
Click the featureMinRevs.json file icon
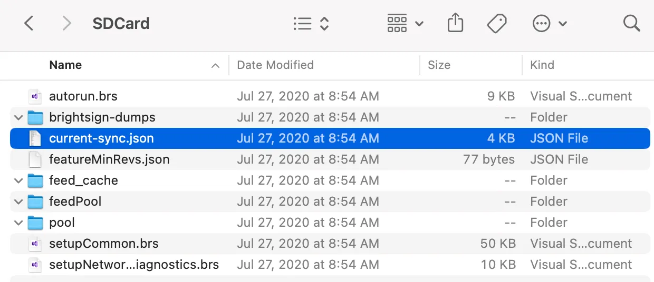35,159
